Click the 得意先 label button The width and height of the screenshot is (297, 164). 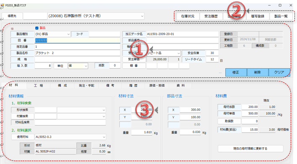pos(12,16)
